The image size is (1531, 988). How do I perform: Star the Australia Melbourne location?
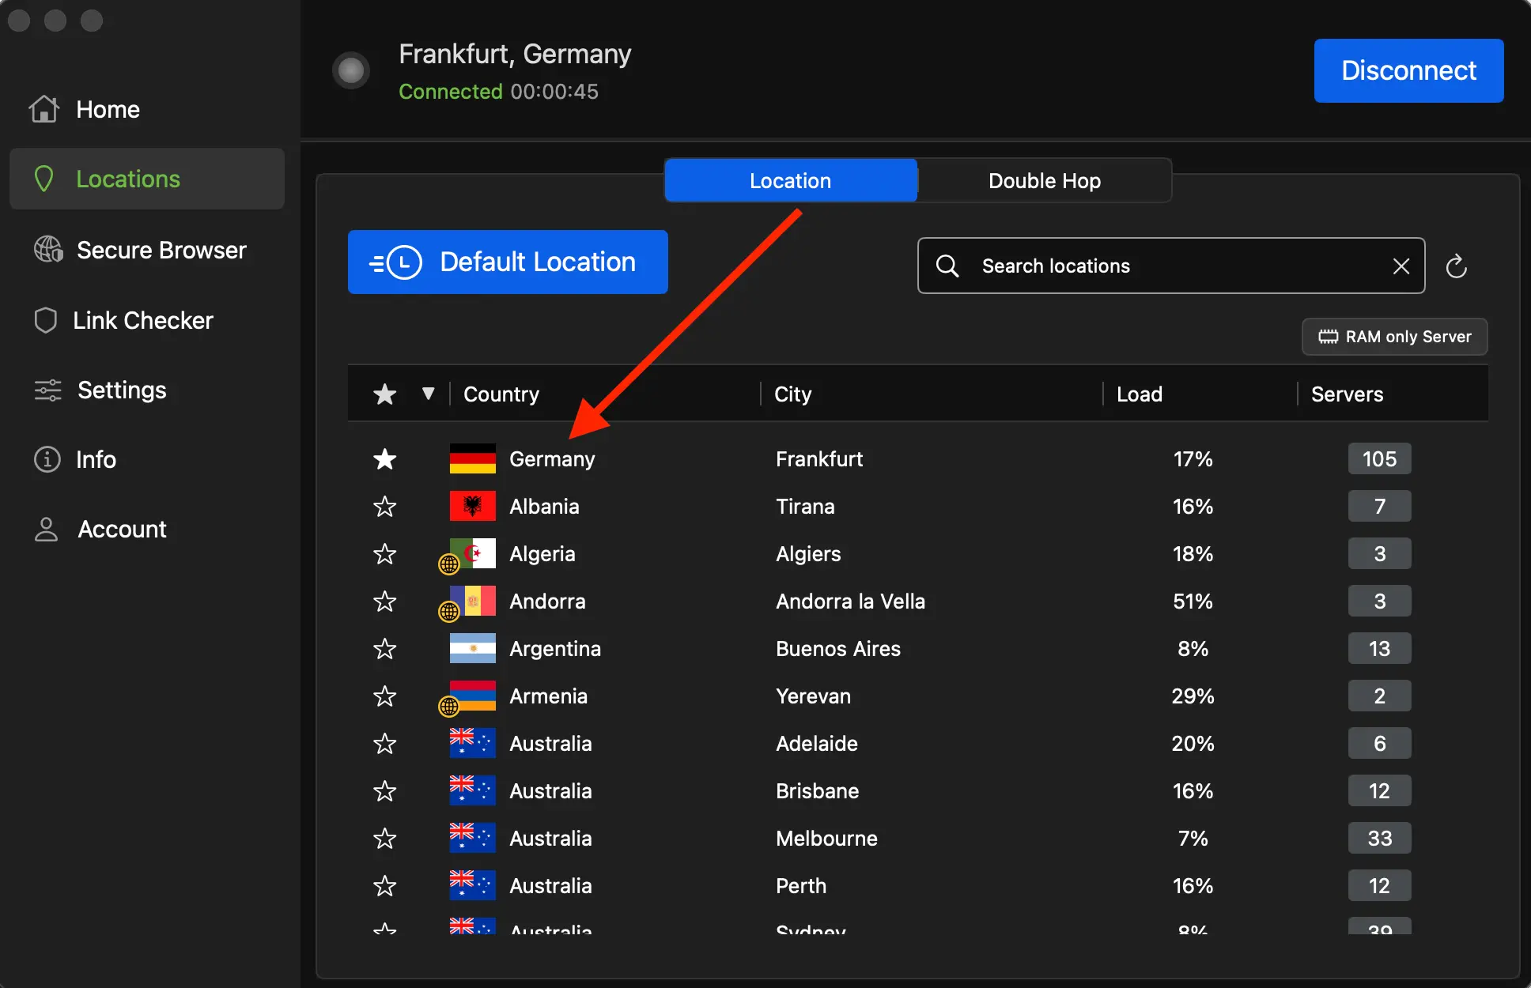(385, 839)
